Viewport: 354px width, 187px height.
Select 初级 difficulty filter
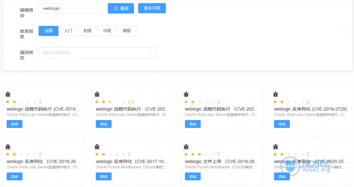[x=87, y=30]
